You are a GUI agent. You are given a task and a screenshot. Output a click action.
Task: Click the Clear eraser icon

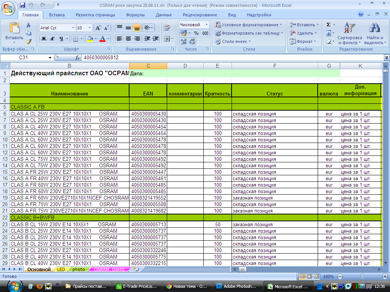click(329, 41)
